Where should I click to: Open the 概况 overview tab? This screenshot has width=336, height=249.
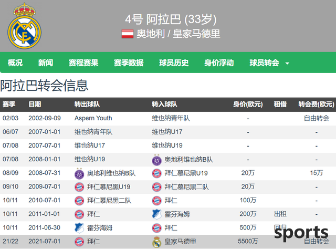click(15, 63)
